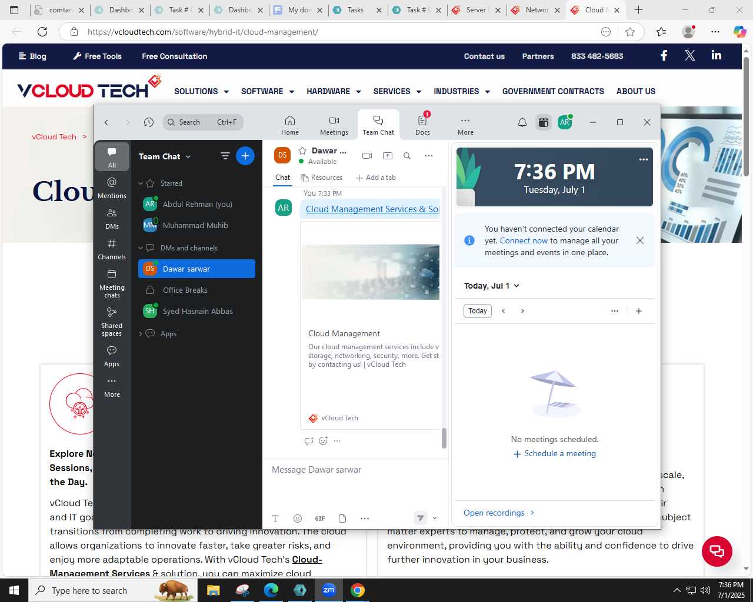753x602 pixels.
Task: Star the Dawar conversation
Action: click(x=302, y=151)
